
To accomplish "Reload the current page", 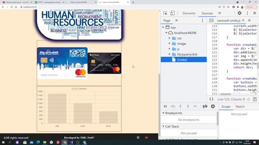I will click(x=12, y=7).
